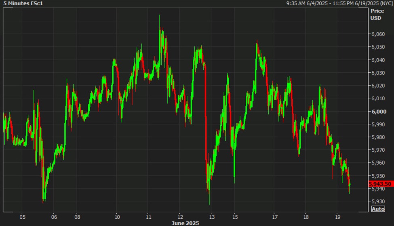Open the date range text at top right
Viewport: 394px width, 226px height.
339,3
